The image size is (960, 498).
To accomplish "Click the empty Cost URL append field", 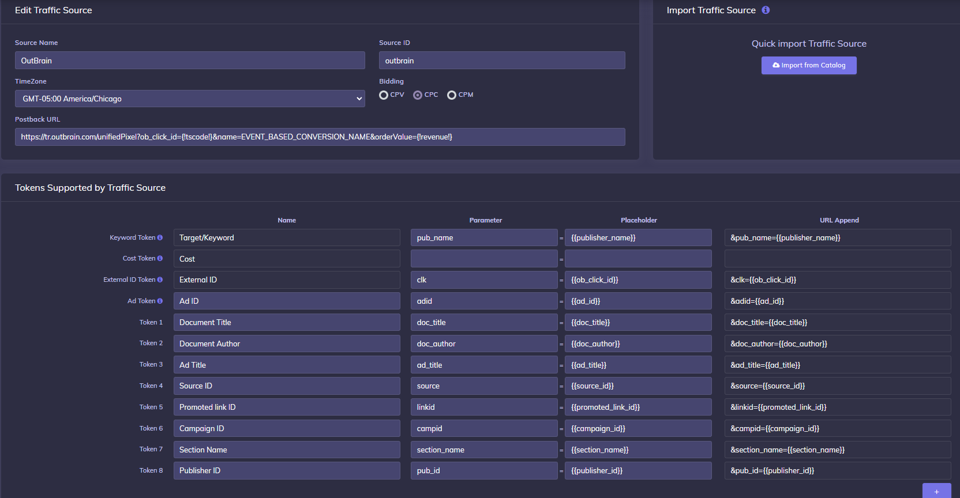I will tap(838, 259).
